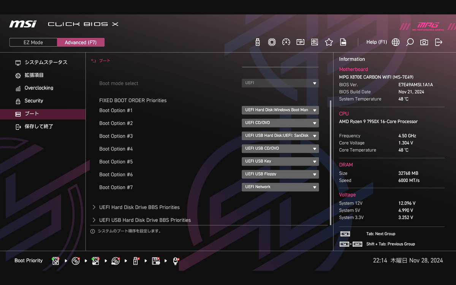Click USB key icon in Boot Priority bar
The height and width of the screenshot is (285, 456).
pos(136,261)
